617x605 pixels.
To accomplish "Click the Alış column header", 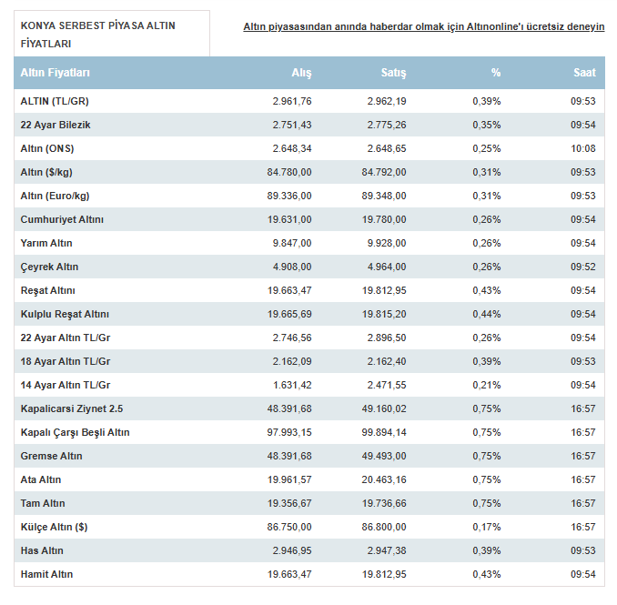I will pyautogui.click(x=301, y=73).
